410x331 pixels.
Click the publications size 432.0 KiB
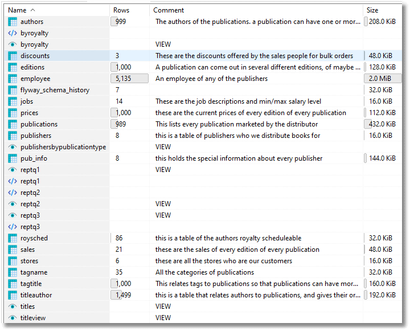point(382,124)
